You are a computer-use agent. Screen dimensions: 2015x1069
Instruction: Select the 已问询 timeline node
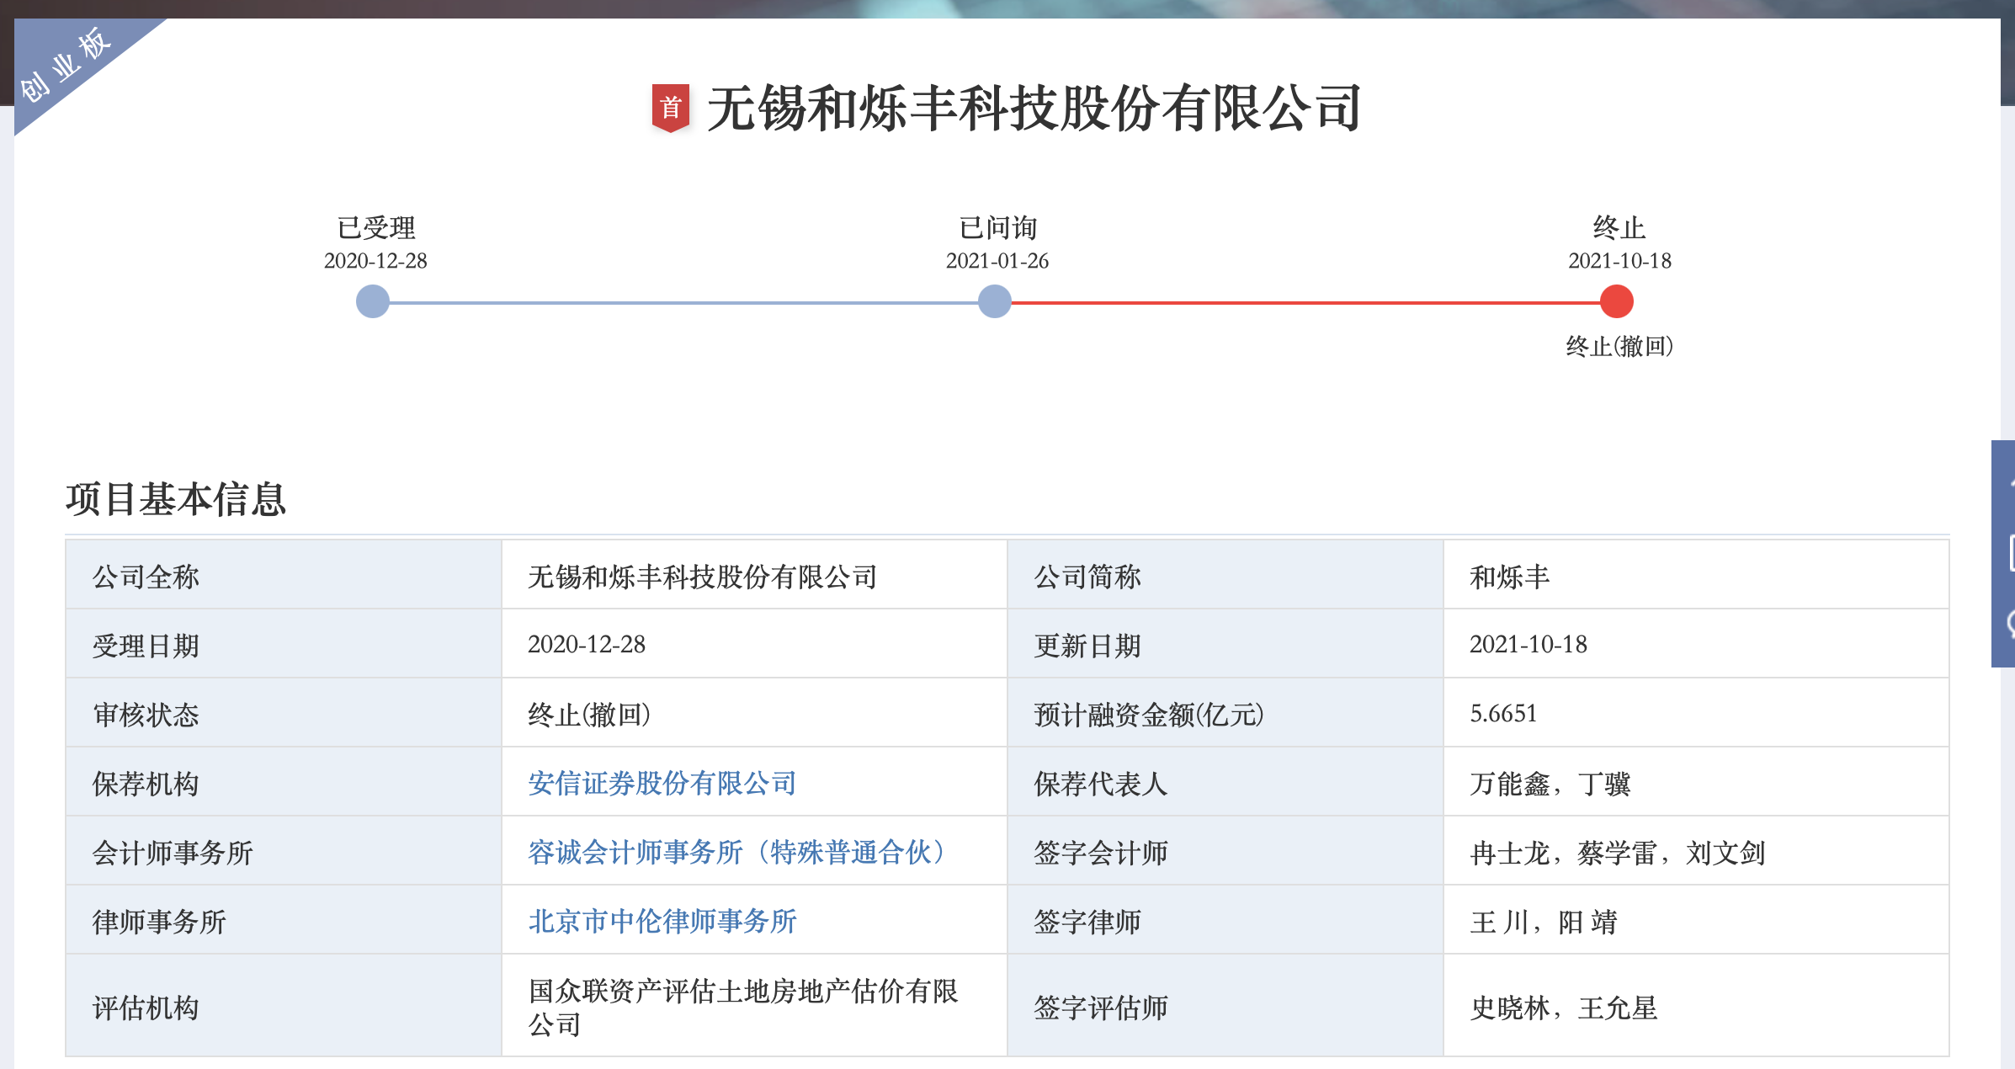coord(994,301)
